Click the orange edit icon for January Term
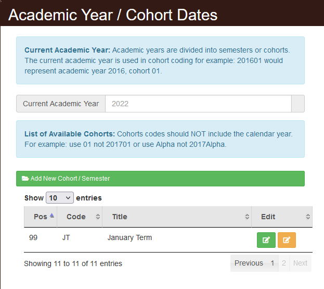Image resolution: width=324 pixels, height=289 pixels. (x=287, y=240)
